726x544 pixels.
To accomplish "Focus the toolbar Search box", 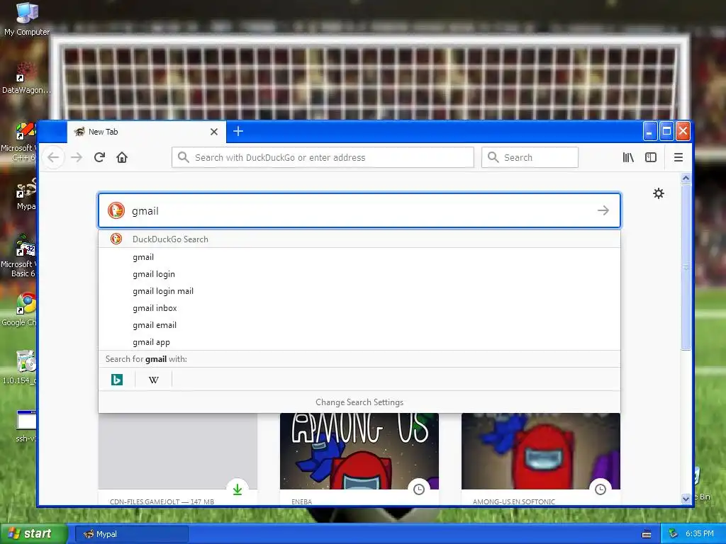I will 530,157.
